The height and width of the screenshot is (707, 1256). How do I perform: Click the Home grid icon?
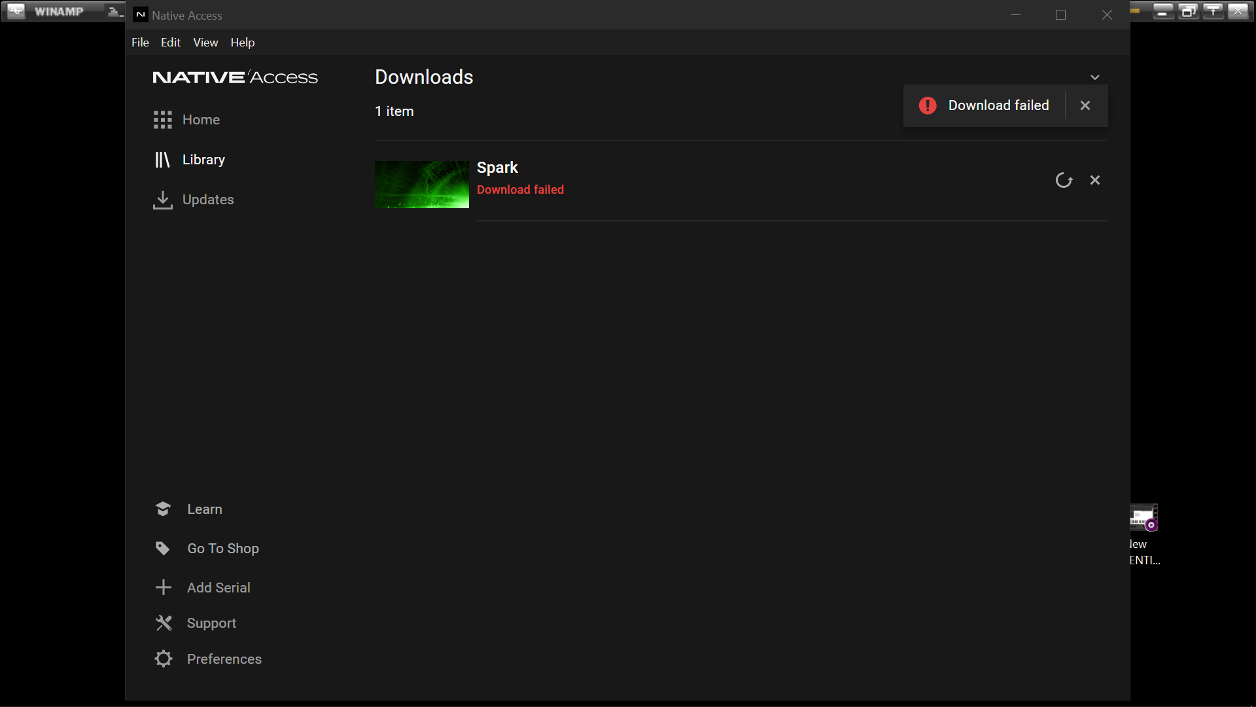163,120
